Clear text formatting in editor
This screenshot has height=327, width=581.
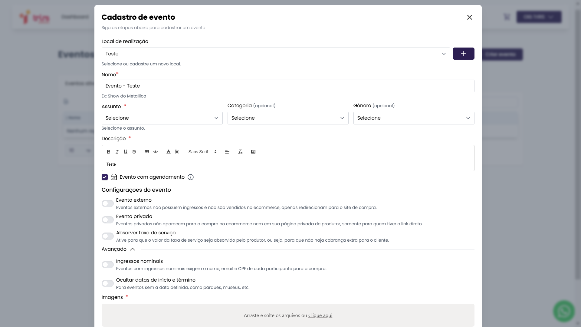tap(240, 152)
